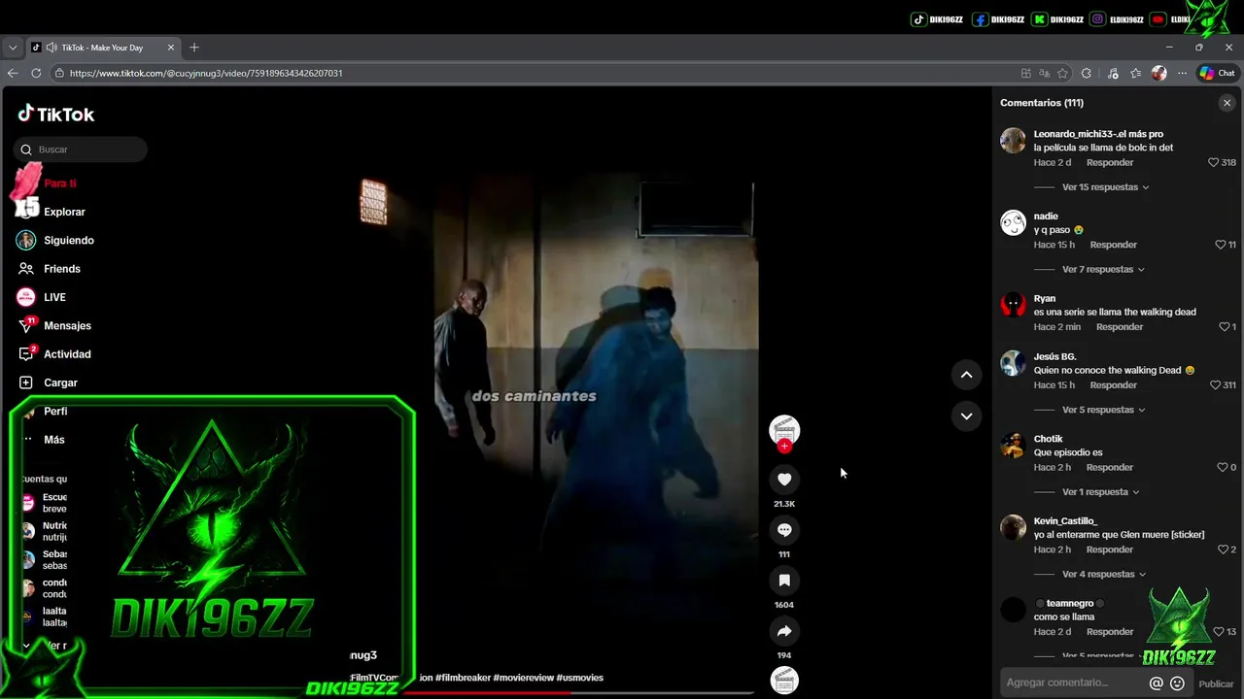Reply to Ryan's comment with Responder
The height and width of the screenshot is (699, 1244).
pyautogui.click(x=1120, y=327)
